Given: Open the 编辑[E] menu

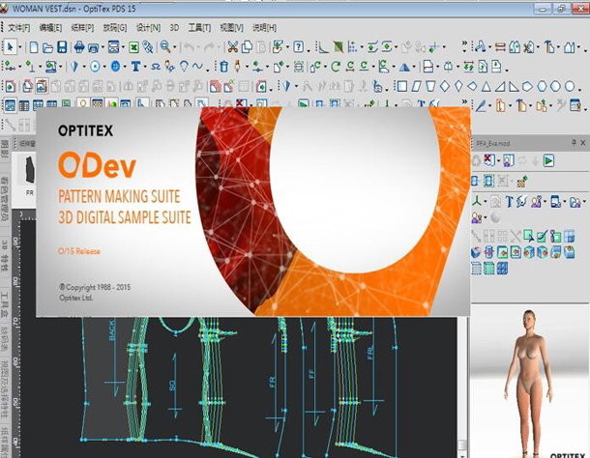Looking at the screenshot, I should tap(50, 28).
